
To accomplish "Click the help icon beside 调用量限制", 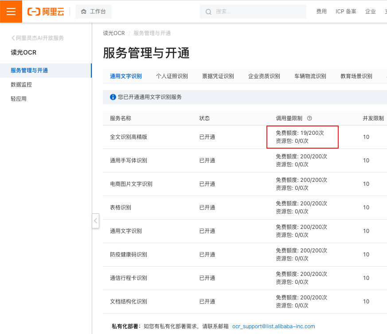I will click(309, 118).
